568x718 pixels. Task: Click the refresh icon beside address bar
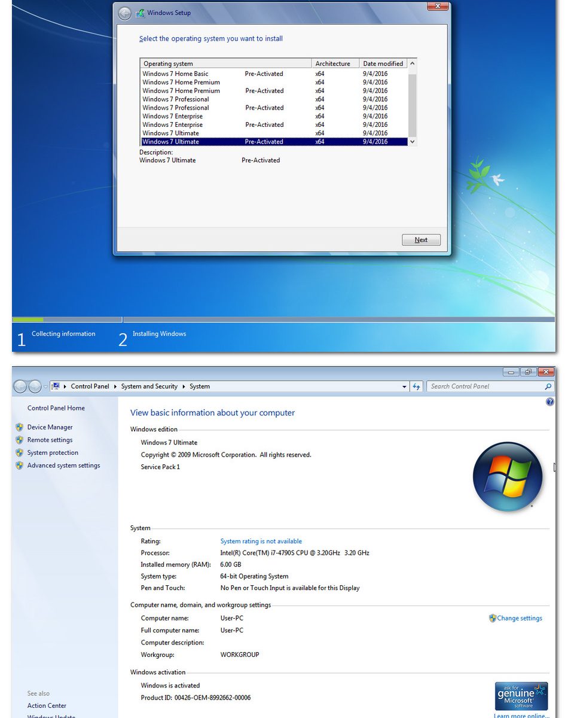tap(417, 387)
